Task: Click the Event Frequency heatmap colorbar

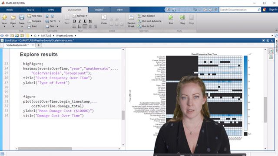Action: coord(245,93)
